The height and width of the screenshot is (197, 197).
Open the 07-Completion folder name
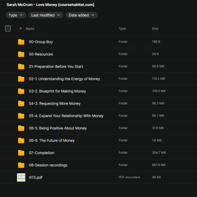click(41, 153)
